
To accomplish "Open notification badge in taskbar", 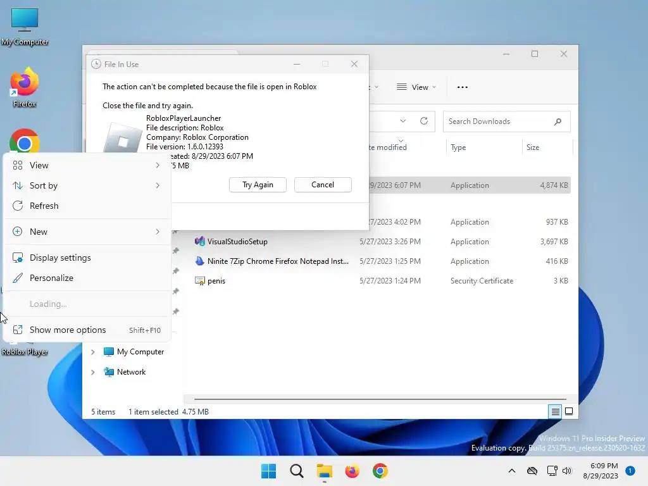I will click(x=630, y=471).
